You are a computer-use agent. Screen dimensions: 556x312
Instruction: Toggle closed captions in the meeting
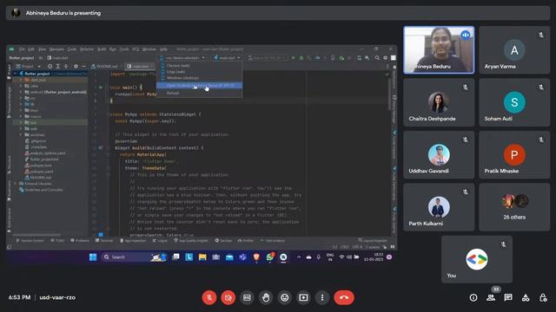247,297
